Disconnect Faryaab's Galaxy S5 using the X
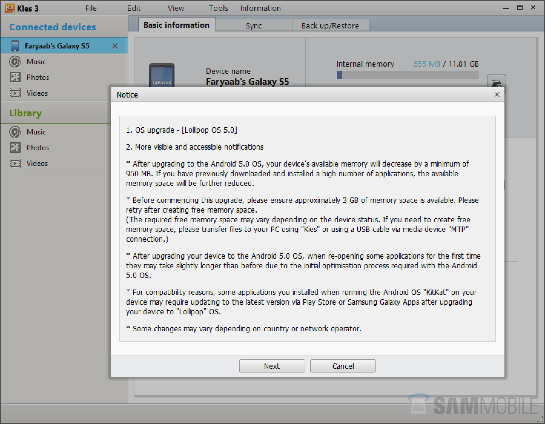Screen dimensions: 545x424 pos(115,46)
